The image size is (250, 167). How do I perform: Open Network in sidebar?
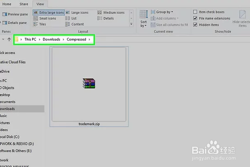[4, 160]
